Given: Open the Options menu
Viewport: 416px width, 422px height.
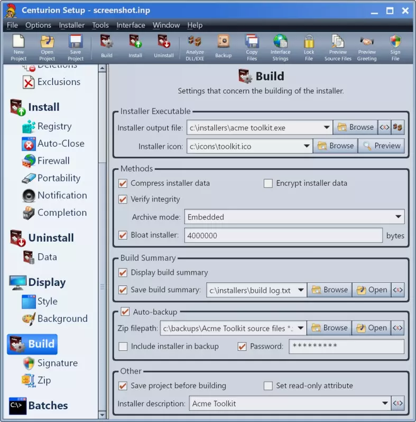Looking at the screenshot, I should [38, 25].
